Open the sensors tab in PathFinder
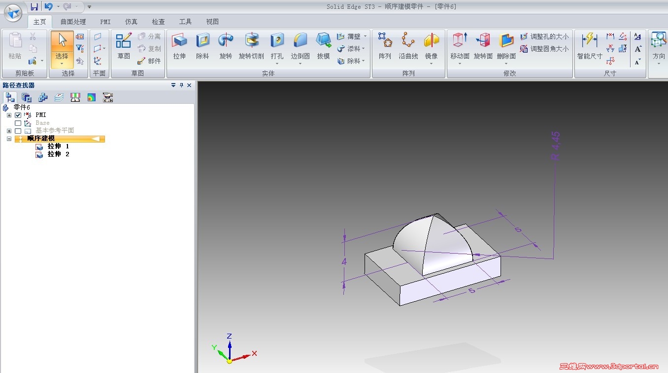This screenshot has width=668, height=373. pyautogui.click(x=75, y=97)
